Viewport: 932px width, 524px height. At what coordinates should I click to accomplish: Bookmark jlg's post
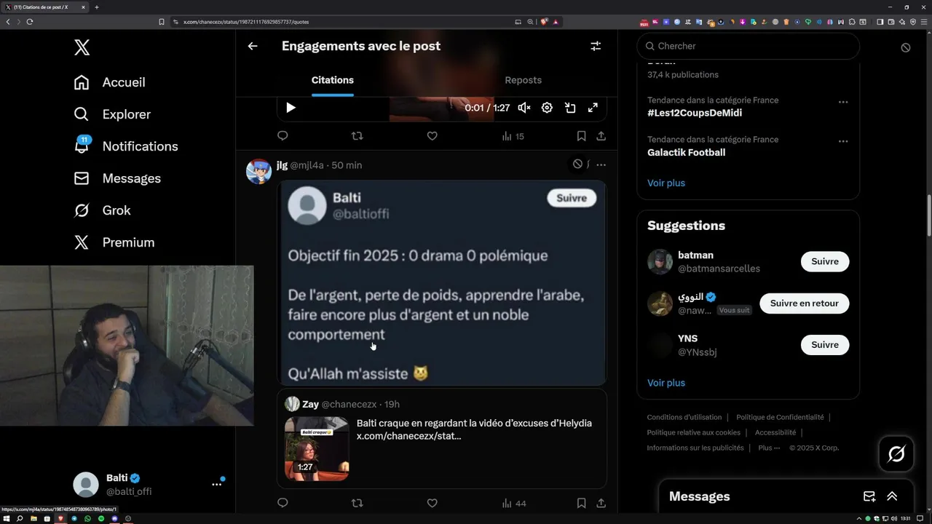(581, 503)
